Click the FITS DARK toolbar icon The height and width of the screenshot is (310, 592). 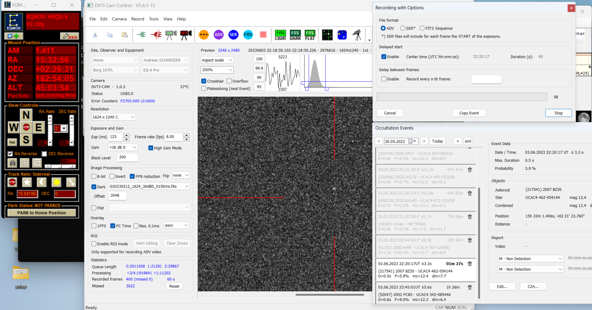(295, 35)
